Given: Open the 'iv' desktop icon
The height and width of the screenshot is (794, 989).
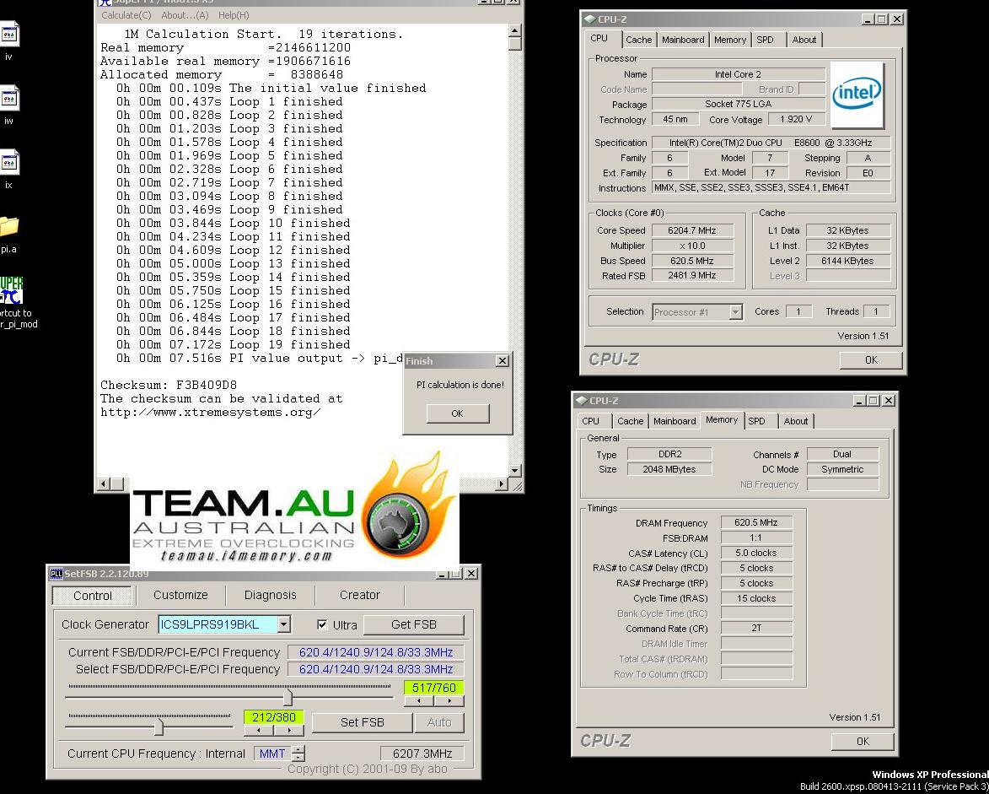Looking at the screenshot, I should coord(8,35).
